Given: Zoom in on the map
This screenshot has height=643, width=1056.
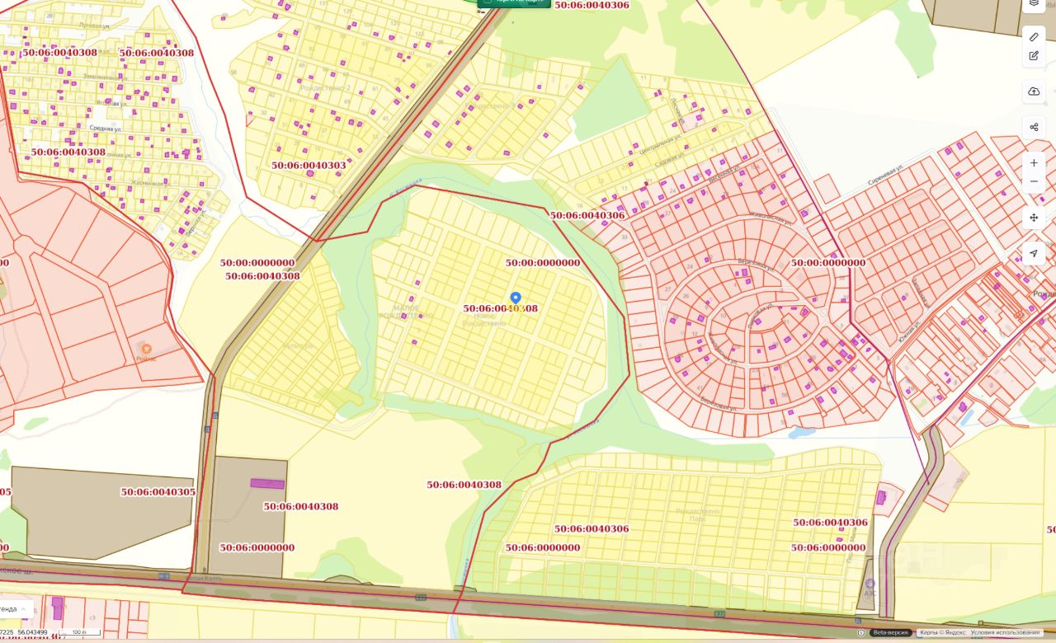Looking at the screenshot, I should click(x=1034, y=163).
